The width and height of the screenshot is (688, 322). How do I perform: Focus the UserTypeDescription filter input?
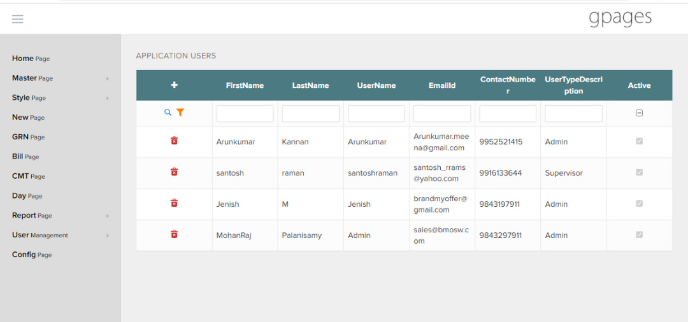pyautogui.click(x=573, y=113)
